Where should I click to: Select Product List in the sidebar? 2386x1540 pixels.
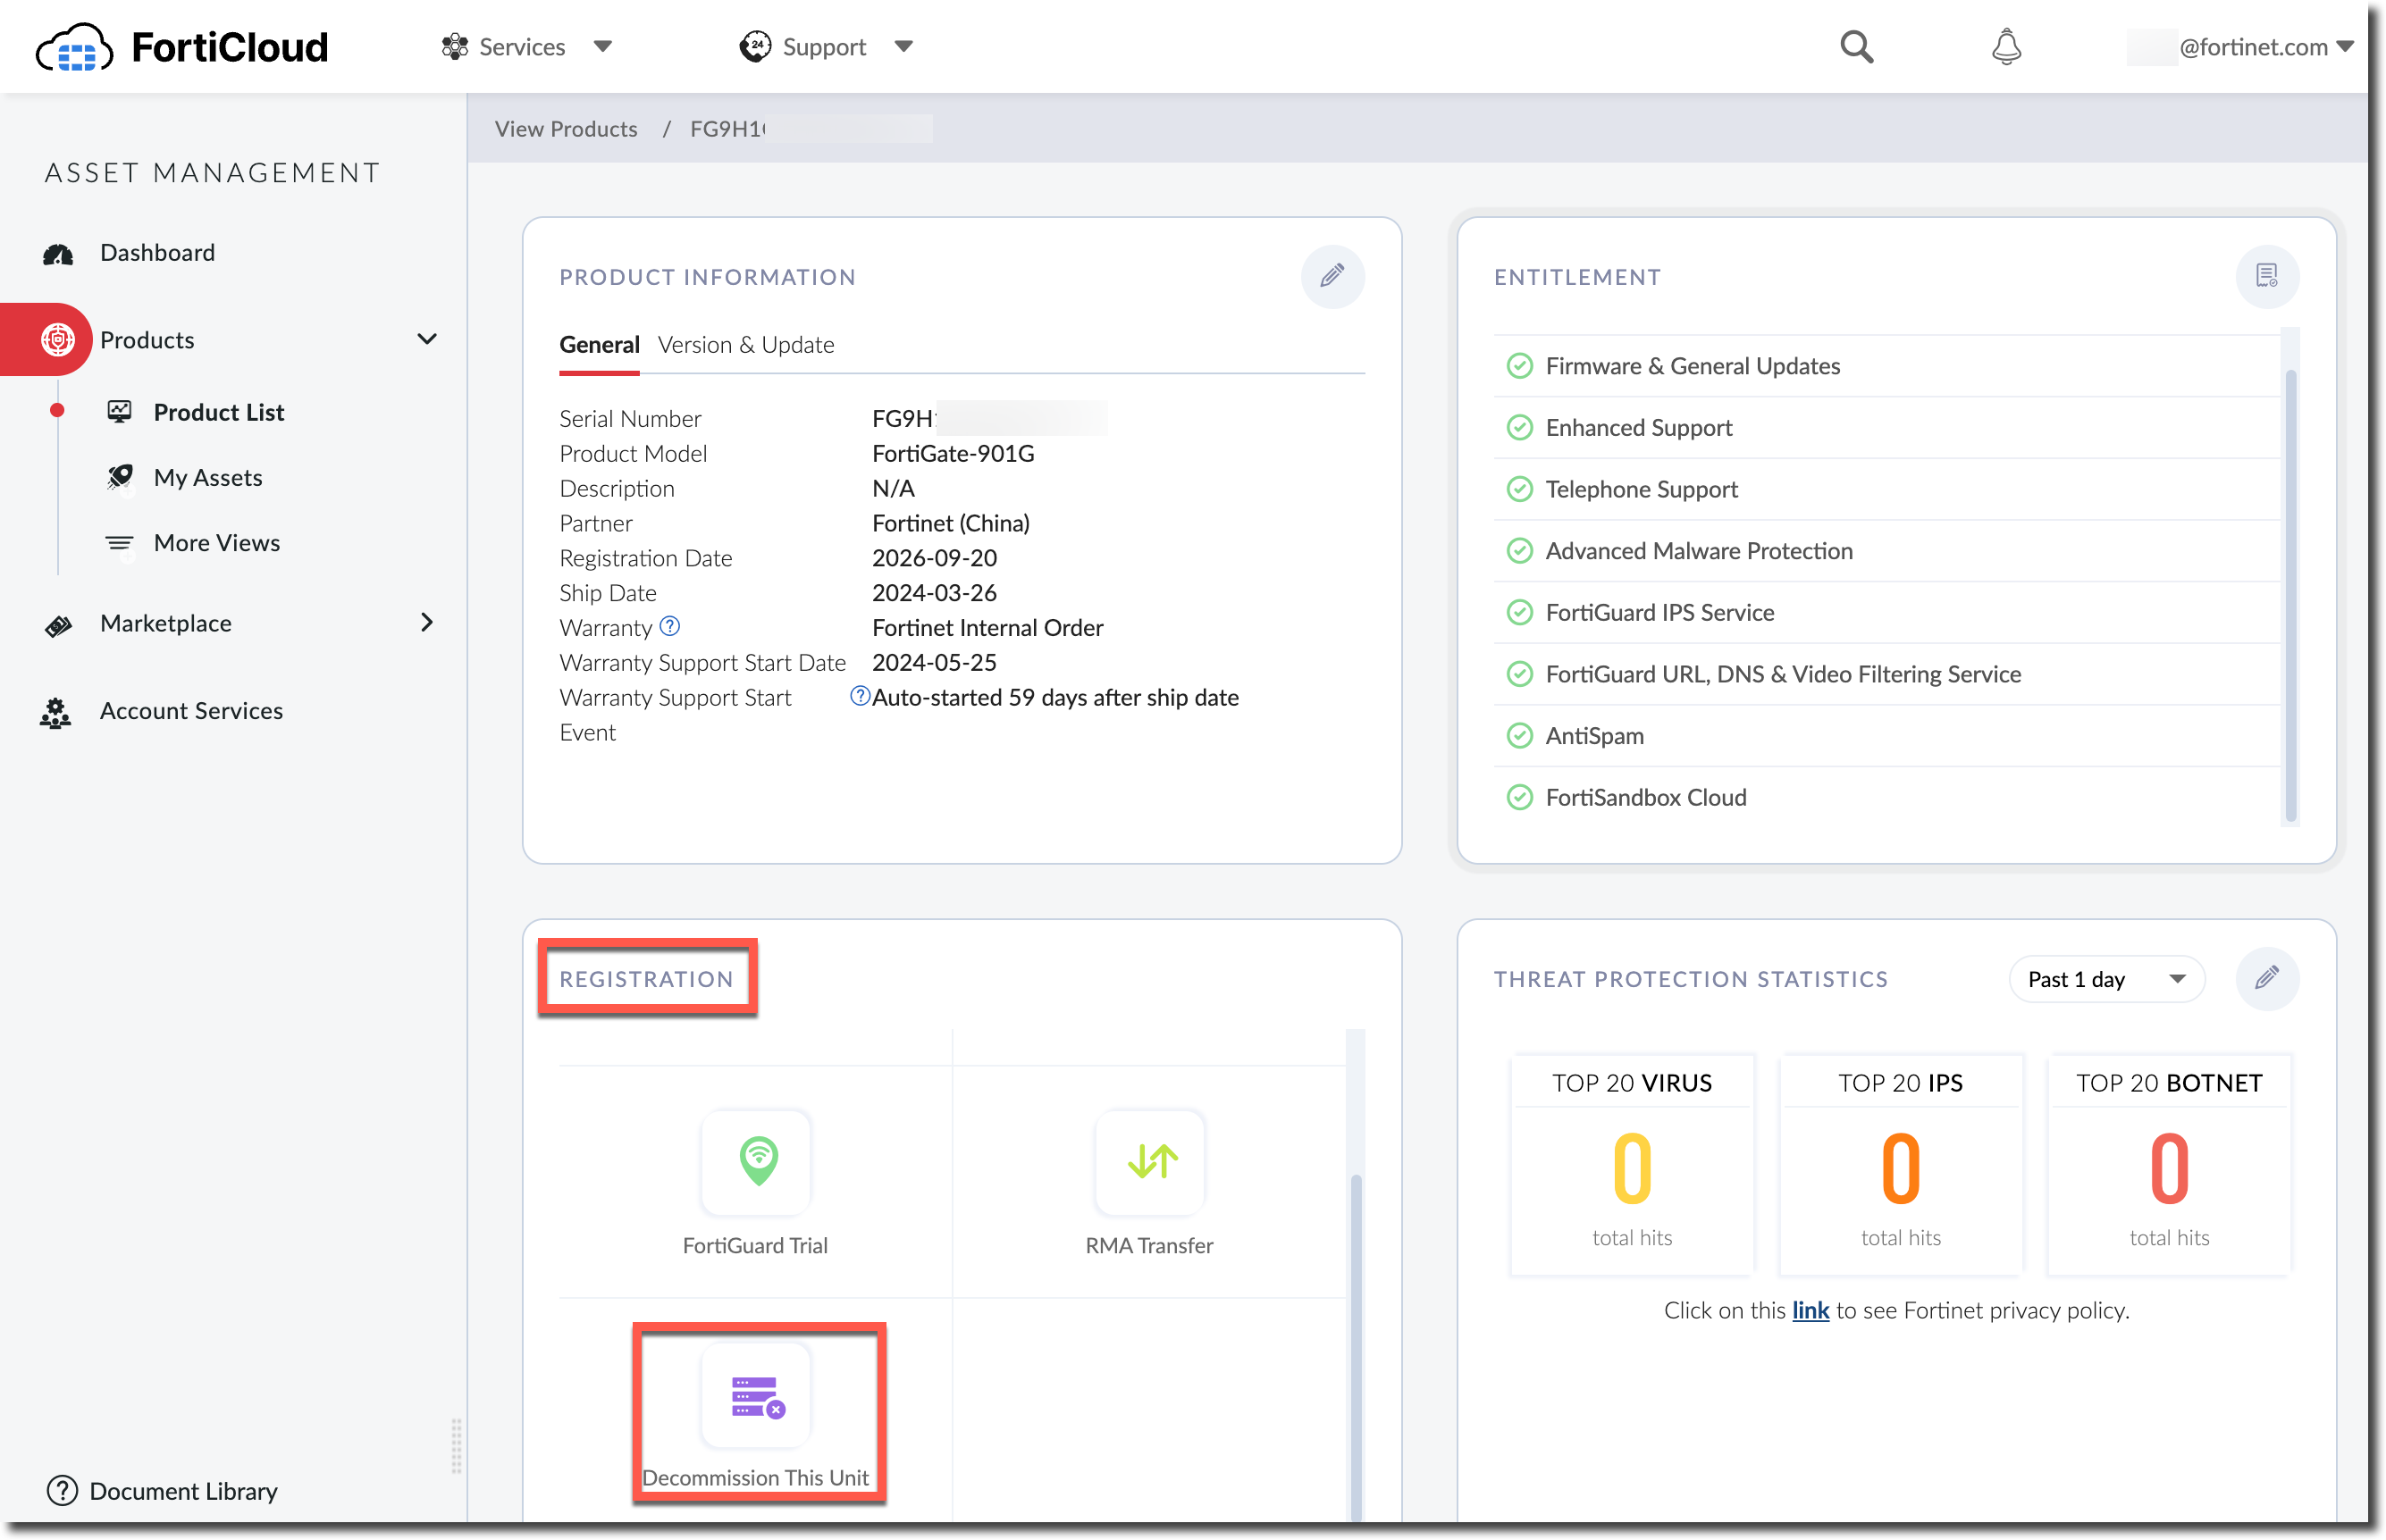[218, 412]
